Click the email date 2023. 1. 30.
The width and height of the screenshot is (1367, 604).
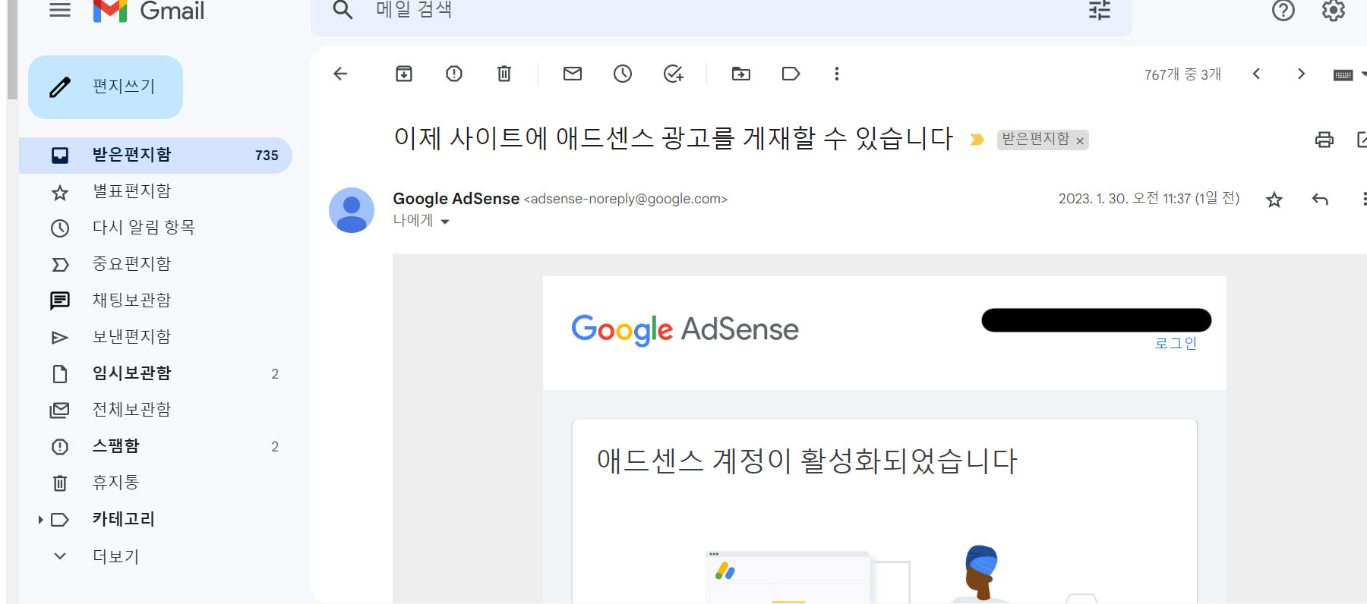click(x=1149, y=199)
